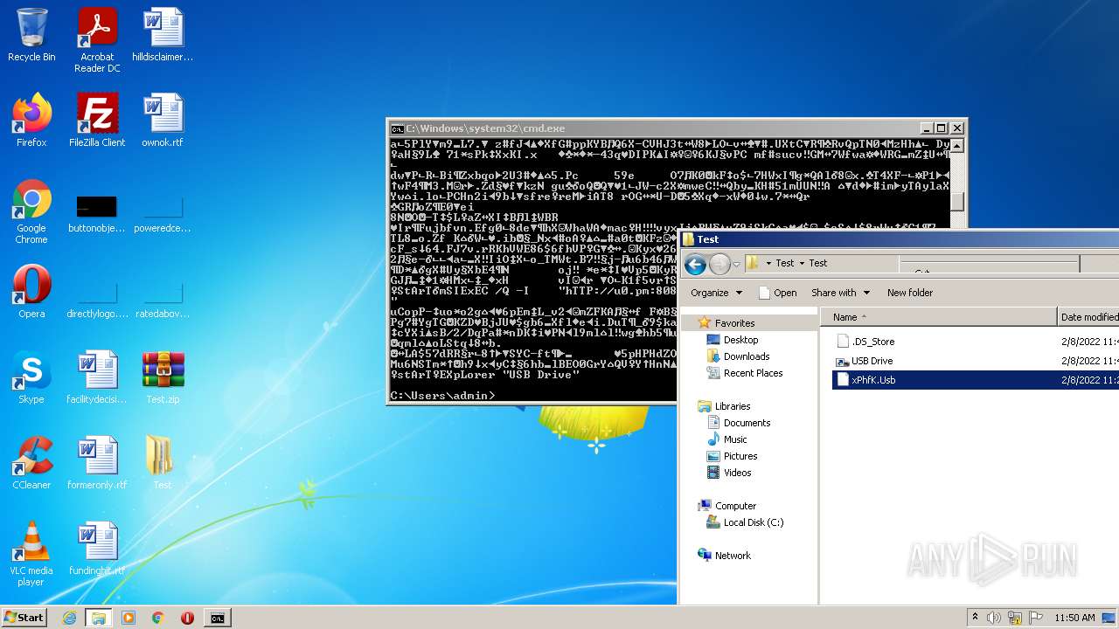
Task: Open Desktop in navigation pane
Action: click(740, 340)
